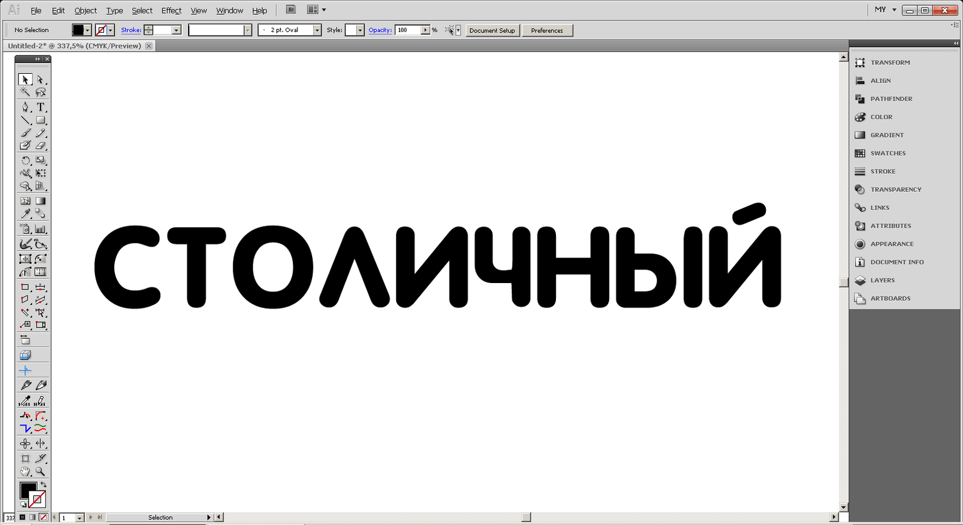Viewport: 963px width, 525px height.
Task: Click the Opacity value field
Action: [x=408, y=30]
